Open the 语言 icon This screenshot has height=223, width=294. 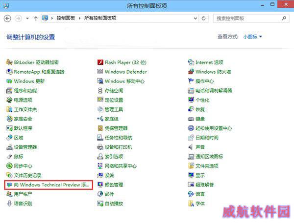coord(191,194)
